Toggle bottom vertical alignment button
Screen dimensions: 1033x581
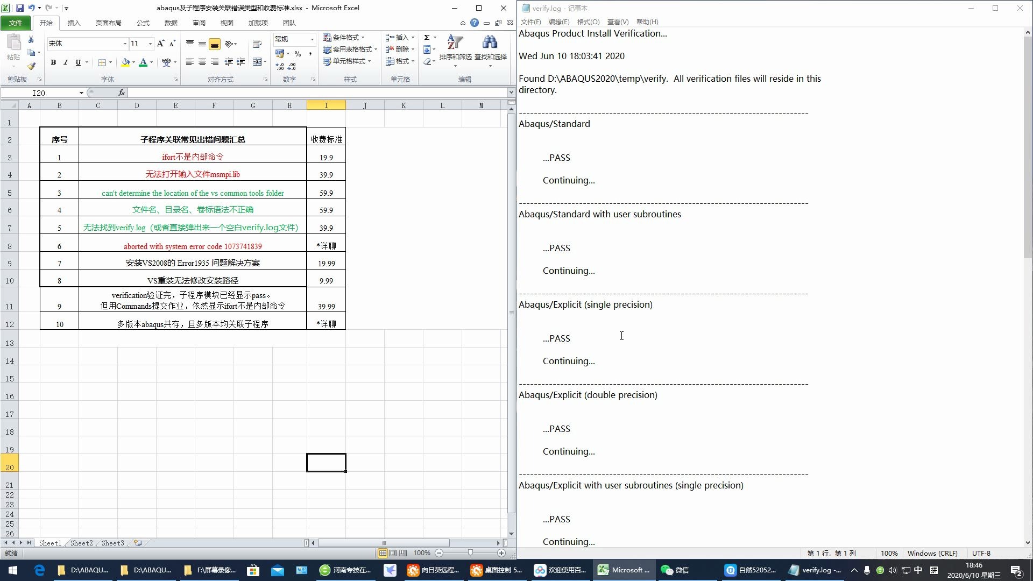[214, 44]
